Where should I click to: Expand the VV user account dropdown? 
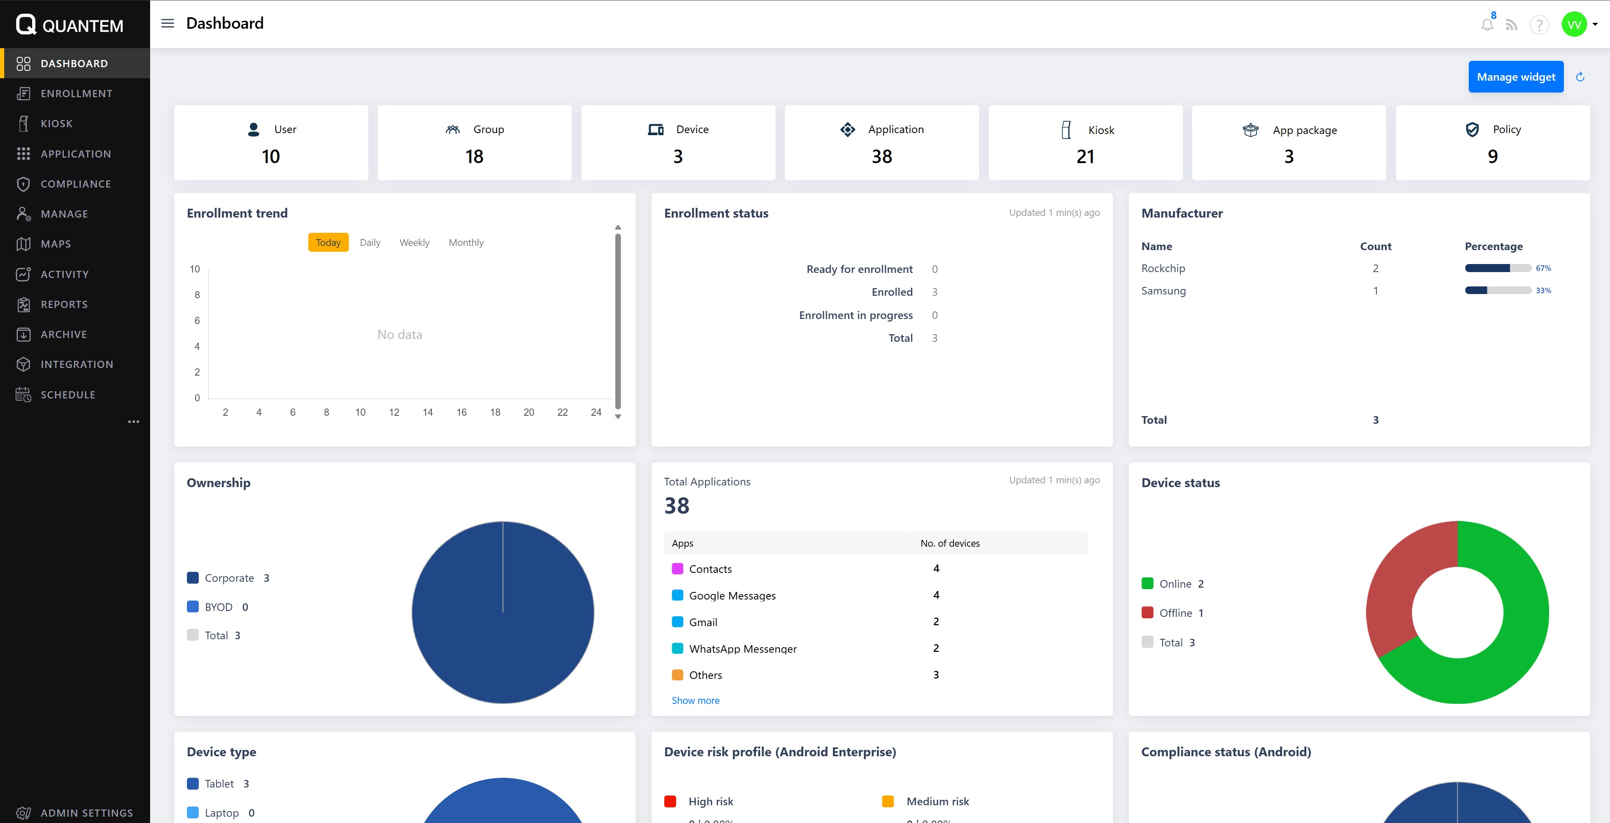[x=1594, y=25]
